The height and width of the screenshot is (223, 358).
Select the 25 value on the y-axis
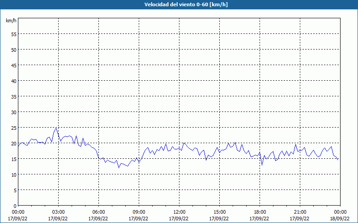pyautogui.click(x=14, y=128)
